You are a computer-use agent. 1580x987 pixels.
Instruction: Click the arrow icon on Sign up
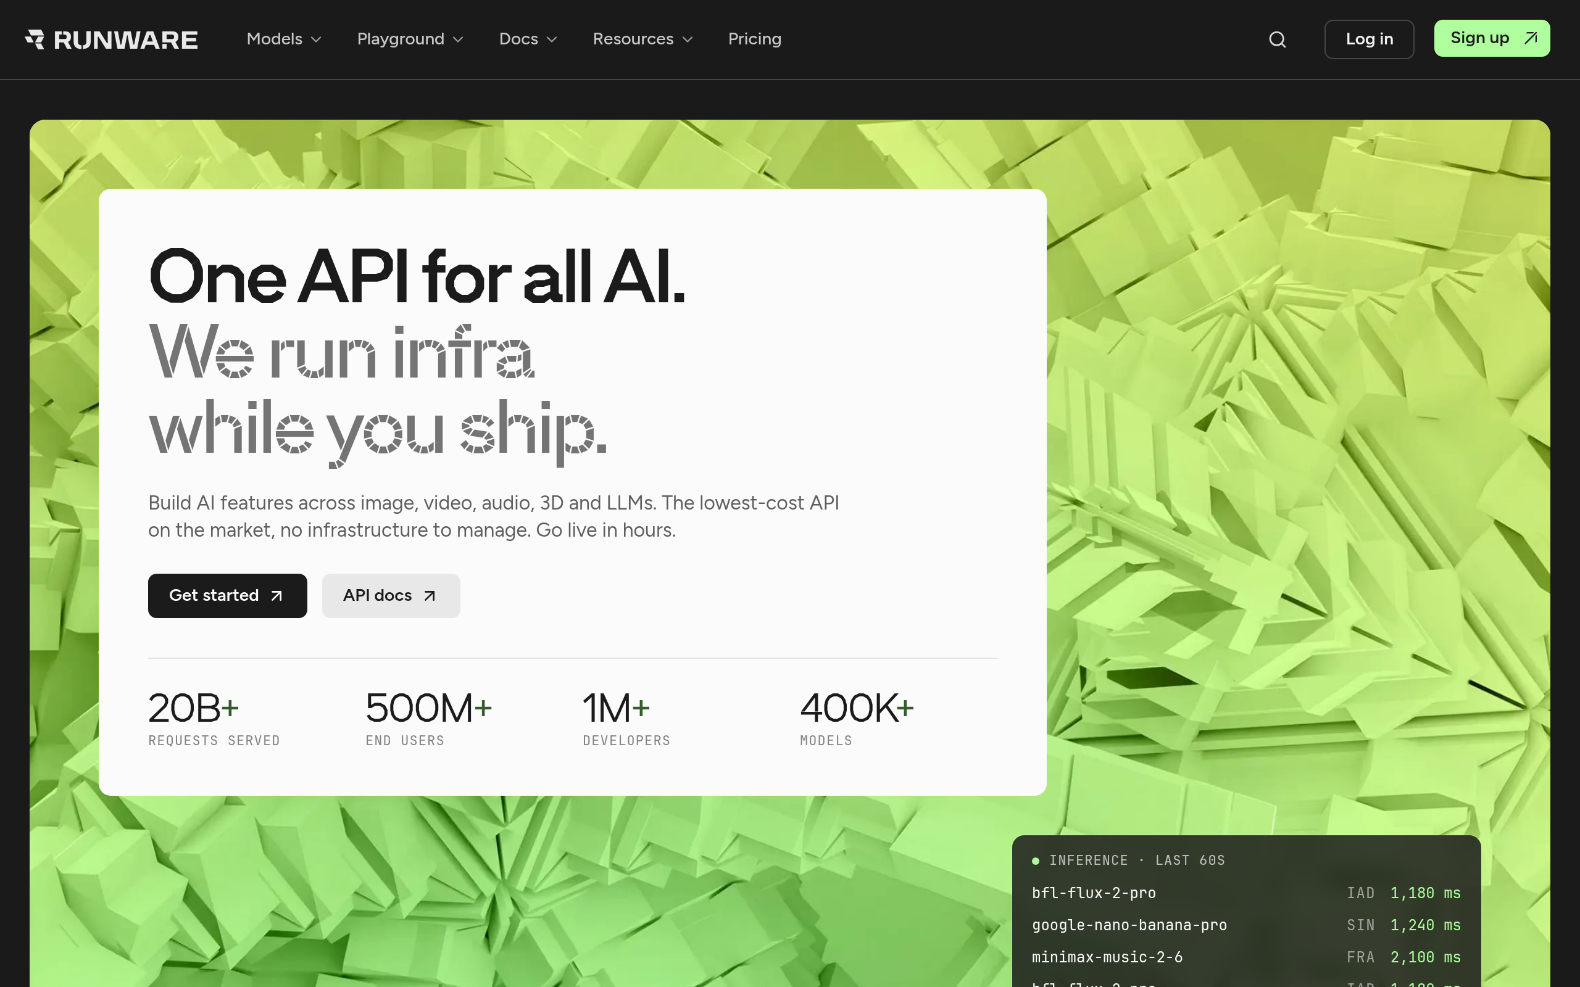[x=1531, y=38]
